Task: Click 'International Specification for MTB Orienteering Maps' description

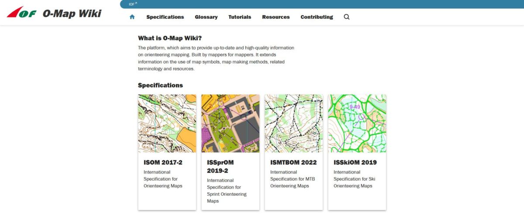Action: 293,179
